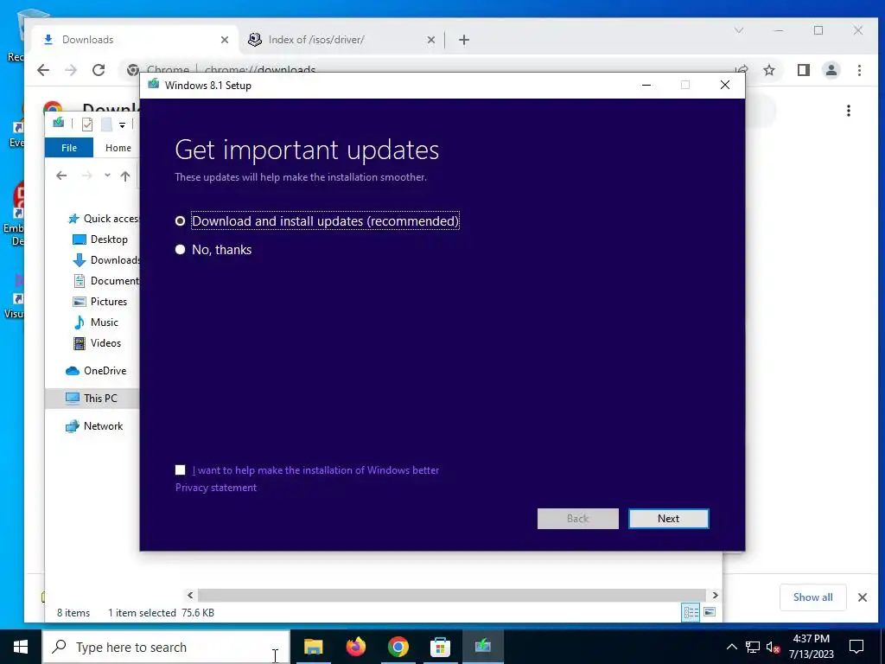Open a new Chrome tab with plus
The width and height of the screenshot is (885, 664).
click(x=464, y=40)
